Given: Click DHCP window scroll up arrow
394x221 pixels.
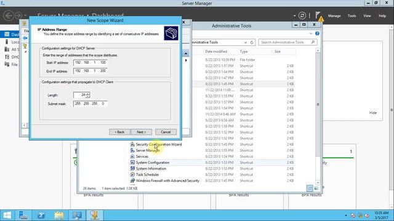Looking at the screenshot, I should tap(186, 53).
